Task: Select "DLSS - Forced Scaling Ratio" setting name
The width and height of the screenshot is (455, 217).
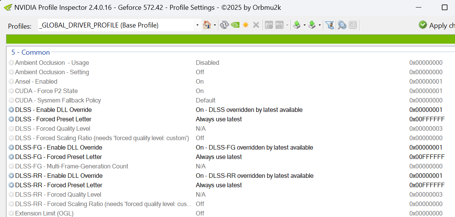Action: 102,138
